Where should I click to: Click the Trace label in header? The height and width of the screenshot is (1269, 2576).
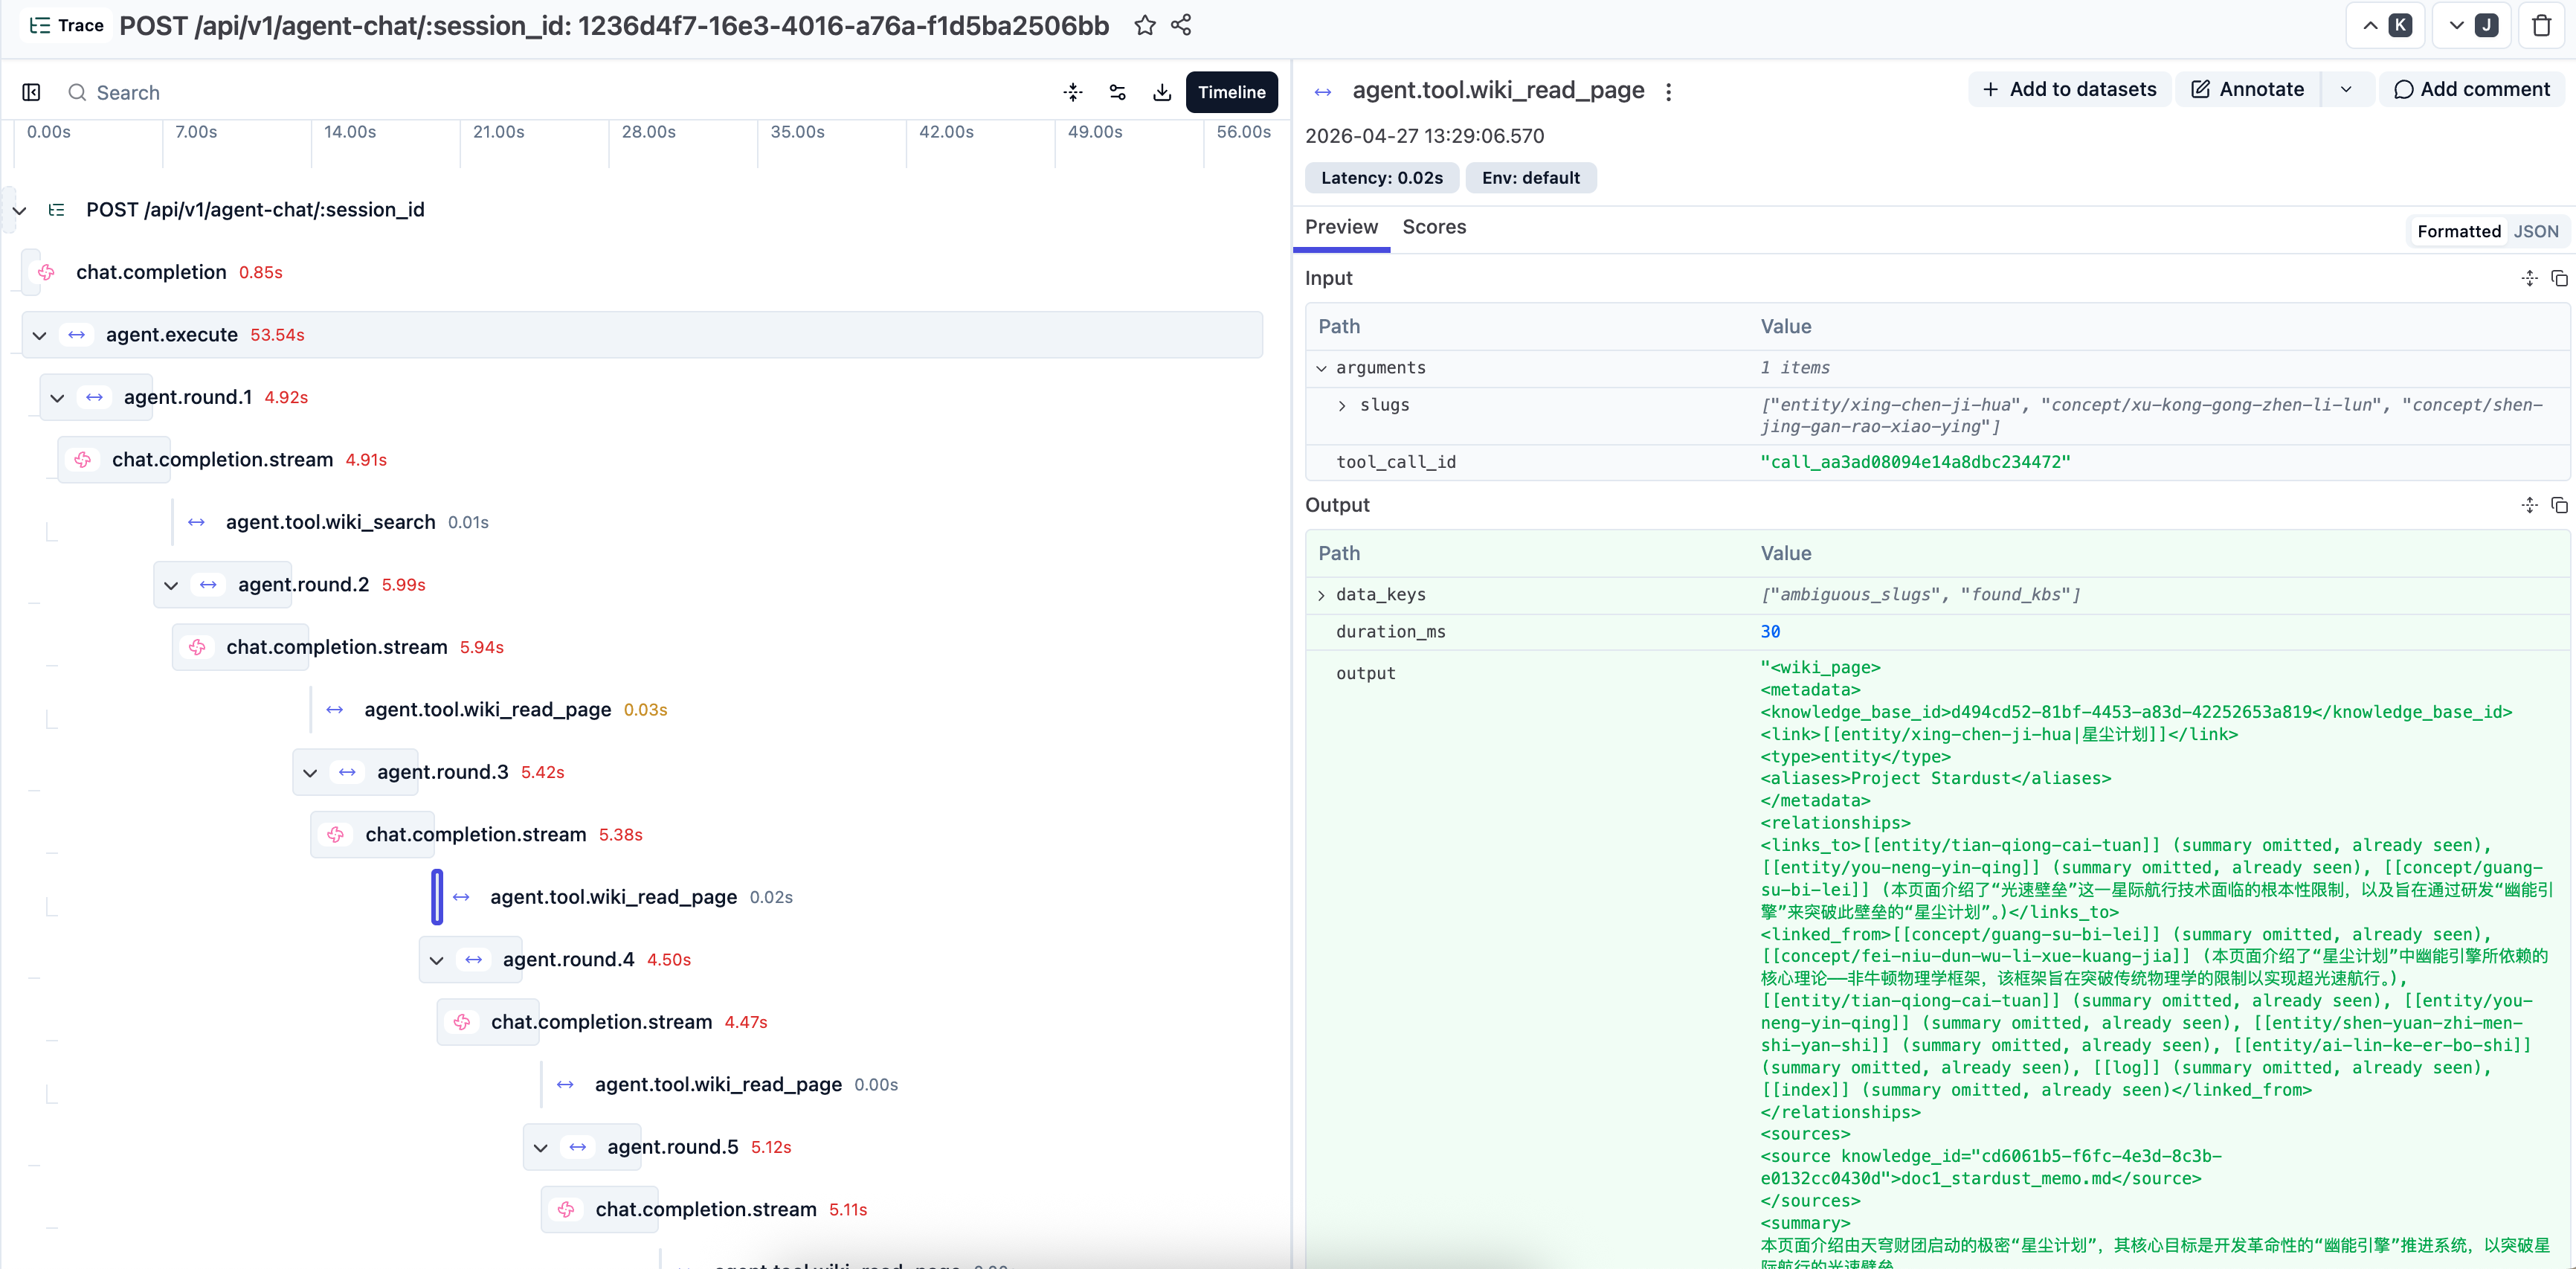[x=67, y=26]
